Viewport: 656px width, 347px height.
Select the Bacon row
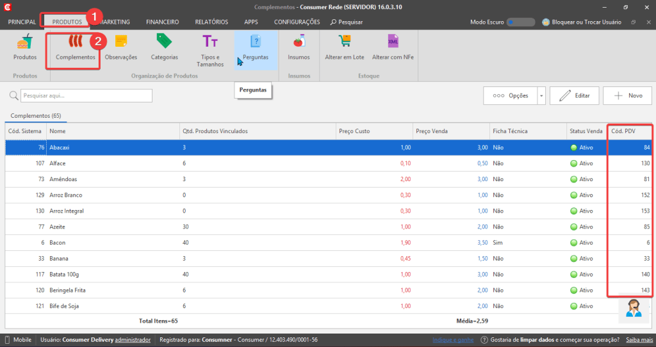coord(329,243)
